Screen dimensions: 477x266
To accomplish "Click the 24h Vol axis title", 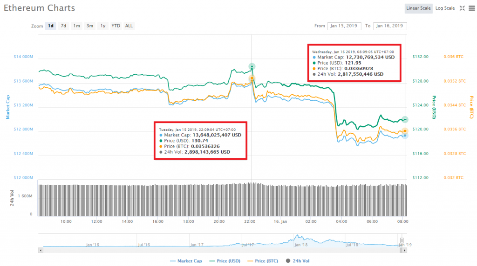I will coord(12,198).
